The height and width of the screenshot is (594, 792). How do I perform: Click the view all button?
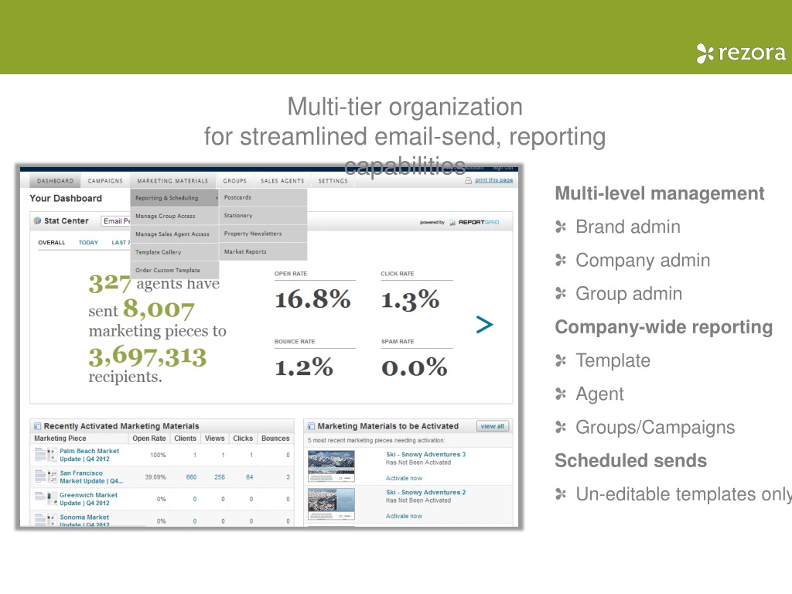[493, 426]
